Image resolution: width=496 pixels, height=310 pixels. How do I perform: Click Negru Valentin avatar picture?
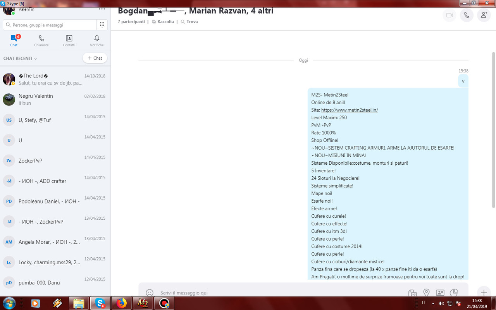click(9, 100)
